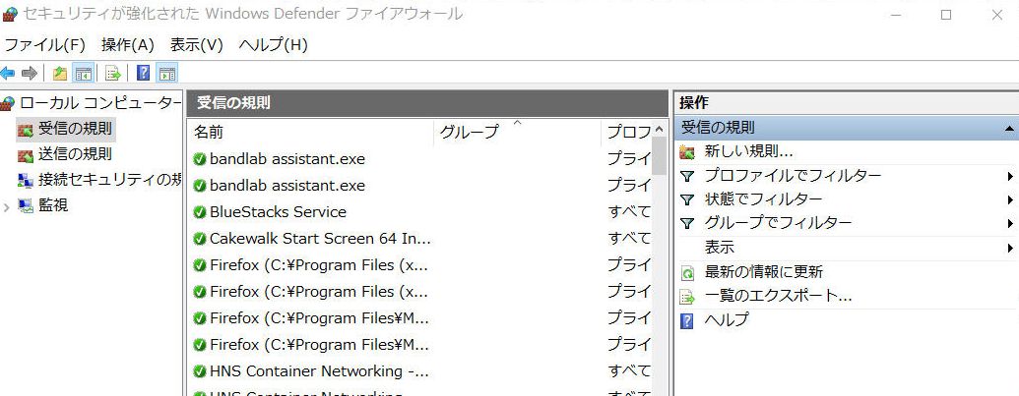The width and height of the screenshot is (1019, 396).
Task: Click 最新の情報に更新 action
Action: point(764,272)
